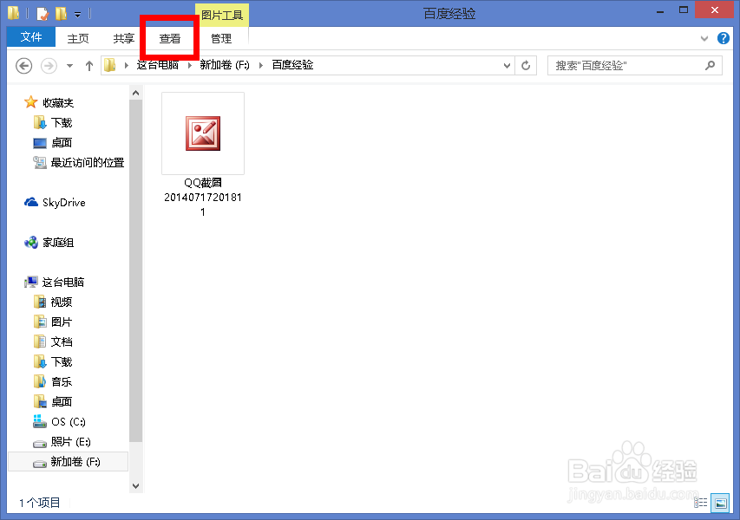This screenshot has width=740, height=520.
Task: Click the refresh icon in address bar
Action: (527, 65)
